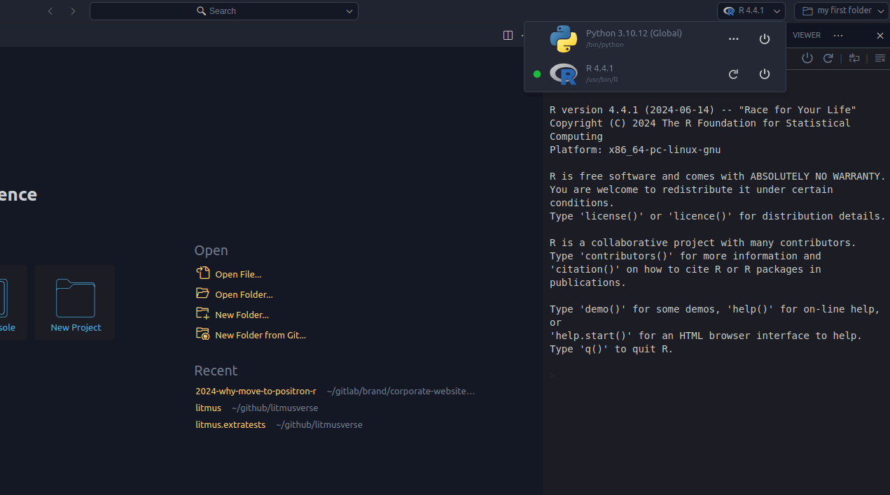This screenshot has height=495, width=890.
Task: Open more actions for Python interpreter
Action: [733, 38]
